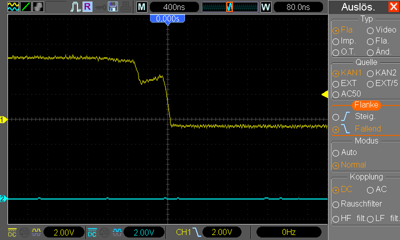Image resolution: width=400 pixels, height=240 pixels.
Task: Set trigger mode to Normal
Action: (x=349, y=165)
